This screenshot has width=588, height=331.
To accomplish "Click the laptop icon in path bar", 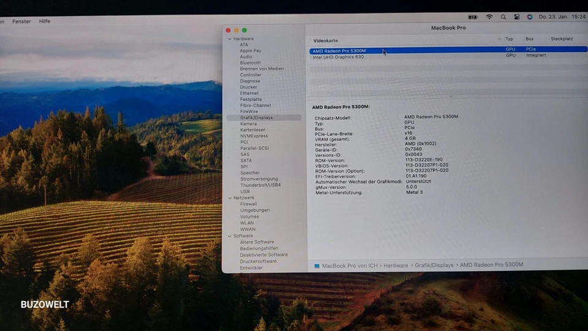I will point(317,266).
